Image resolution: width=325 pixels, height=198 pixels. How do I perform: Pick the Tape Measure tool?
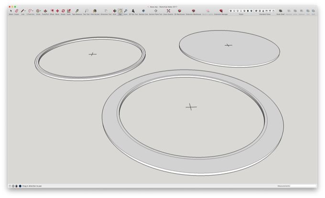coord(77,11)
